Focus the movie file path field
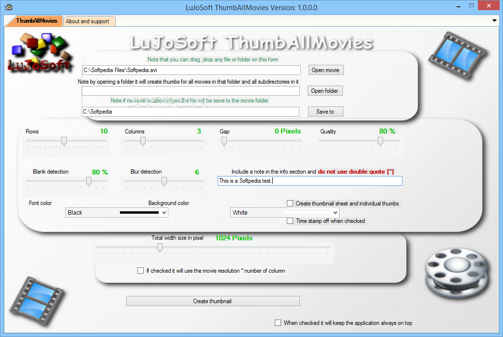The height and width of the screenshot is (337, 503). (x=192, y=70)
